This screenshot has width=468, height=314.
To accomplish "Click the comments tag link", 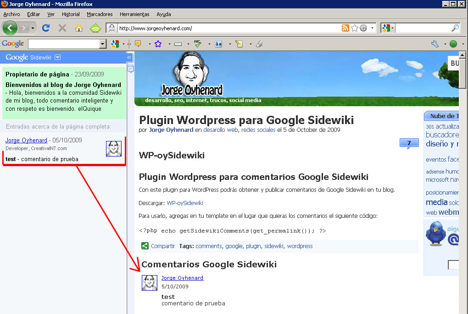I will coord(209,246).
